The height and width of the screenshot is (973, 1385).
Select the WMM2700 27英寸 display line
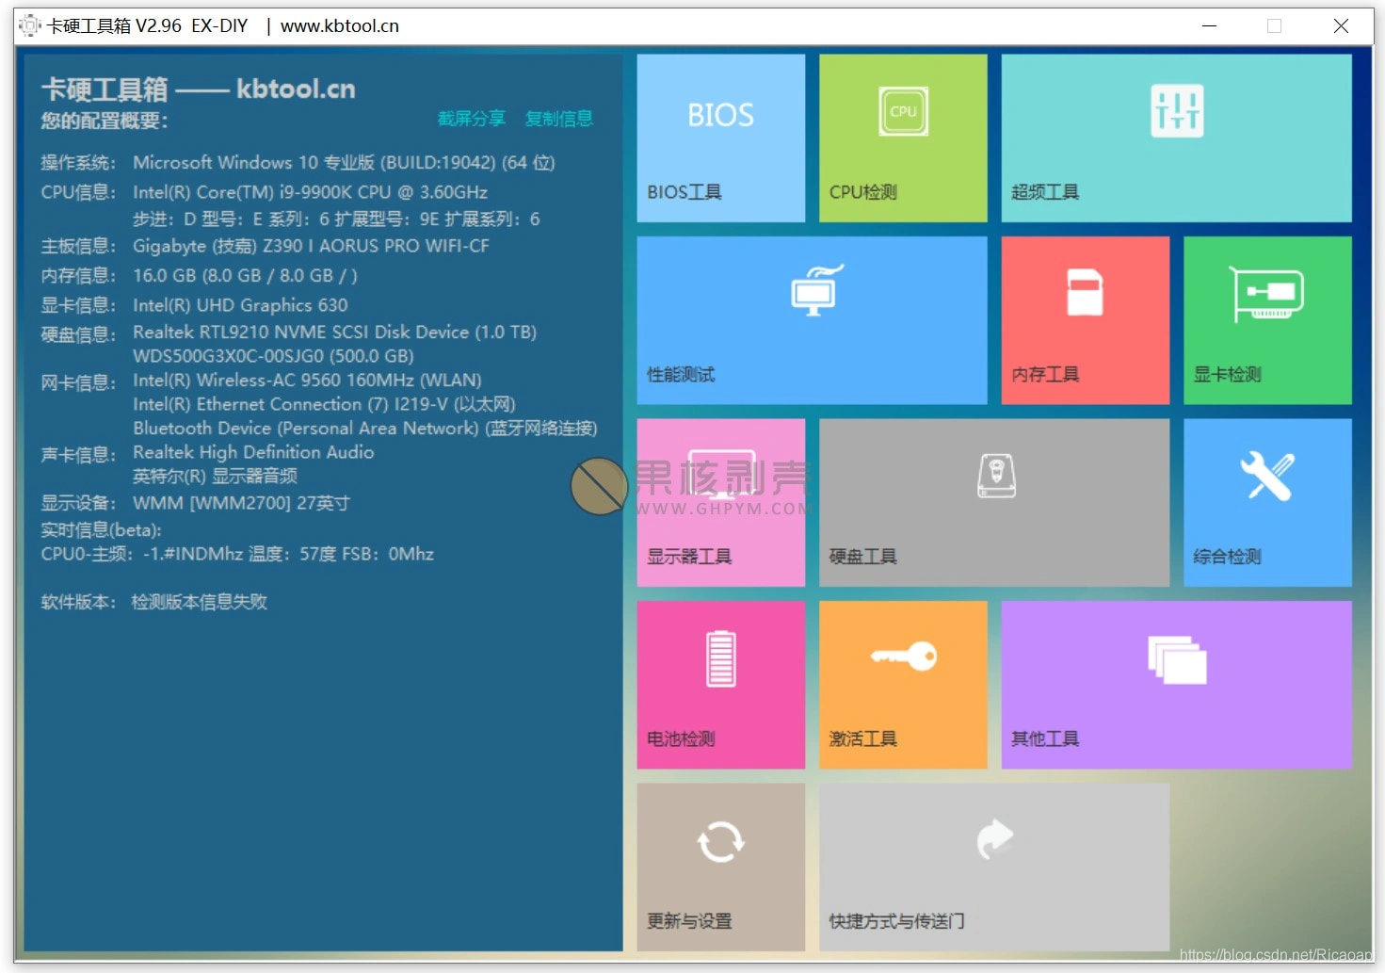pyautogui.click(x=241, y=503)
